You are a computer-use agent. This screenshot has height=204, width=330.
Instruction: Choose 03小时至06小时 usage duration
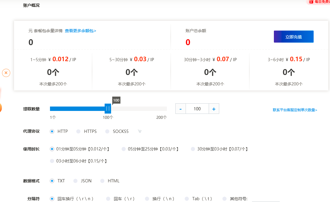pyautogui.click(x=51, y=161)
